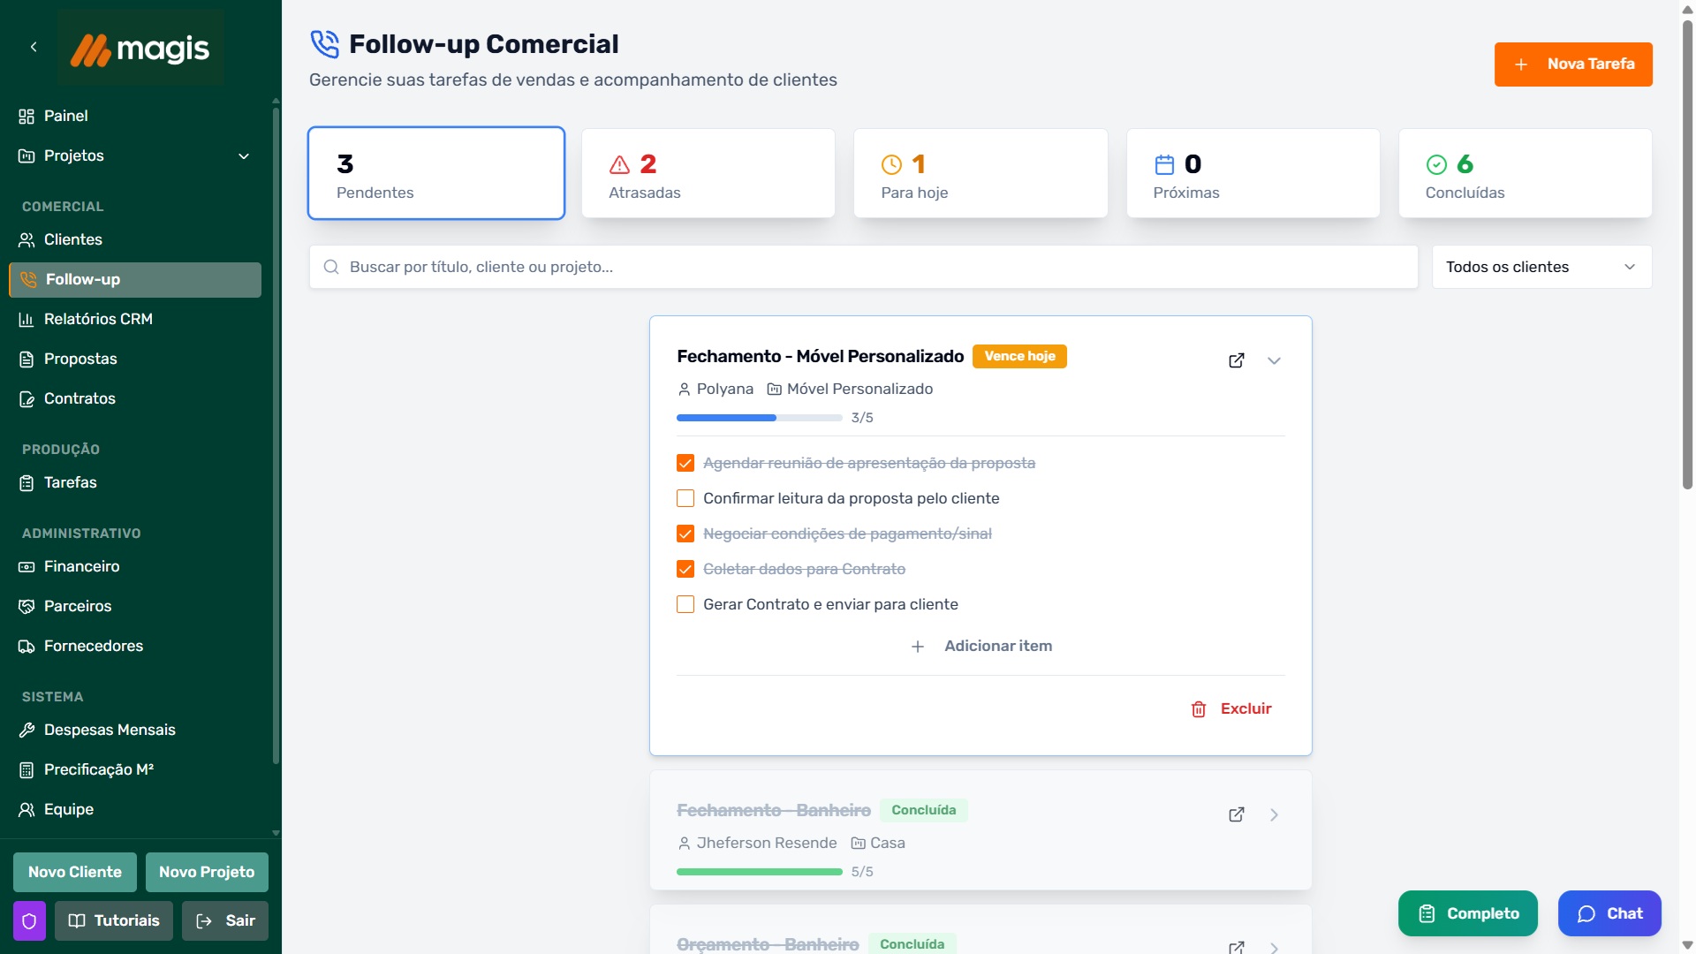Click the trash icon beside Excluir

click(1199, 709)
